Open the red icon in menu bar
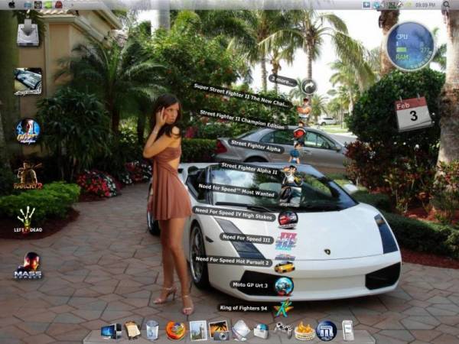459x344 pixels. click(59, 5)
